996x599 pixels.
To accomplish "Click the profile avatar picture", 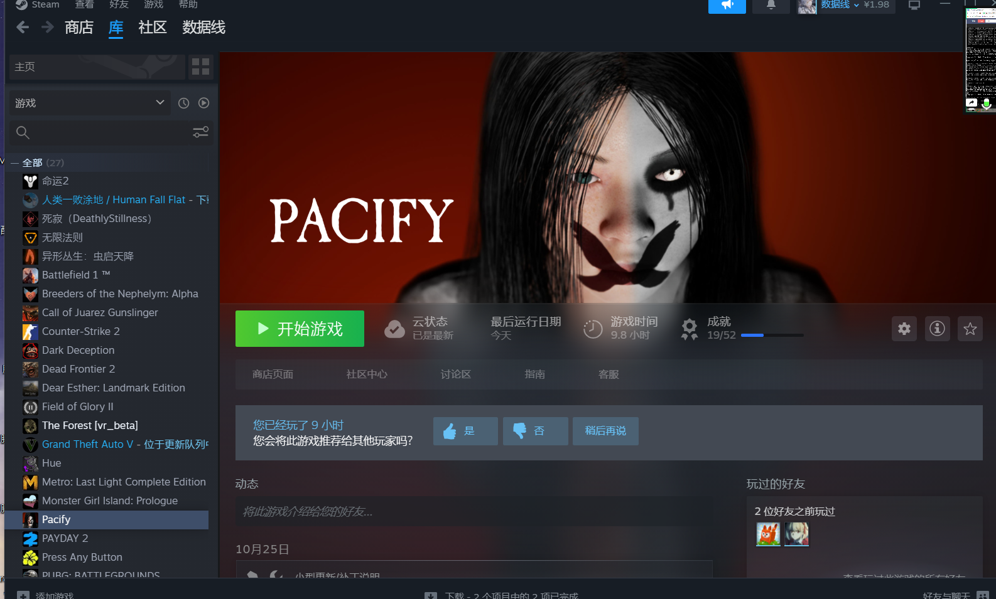I will [x=806, y=6].
